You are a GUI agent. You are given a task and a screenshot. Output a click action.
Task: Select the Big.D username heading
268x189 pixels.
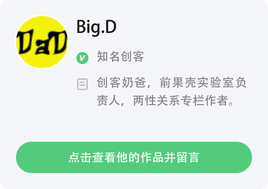pos(96,27)
